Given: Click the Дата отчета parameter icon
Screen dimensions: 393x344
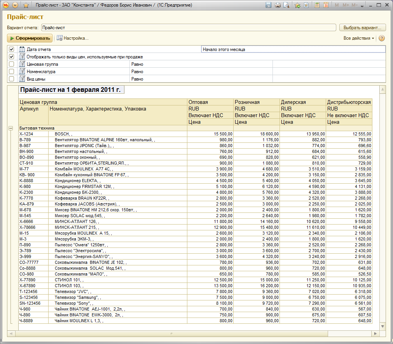Looking at the screenshot, I should [22, 49].
